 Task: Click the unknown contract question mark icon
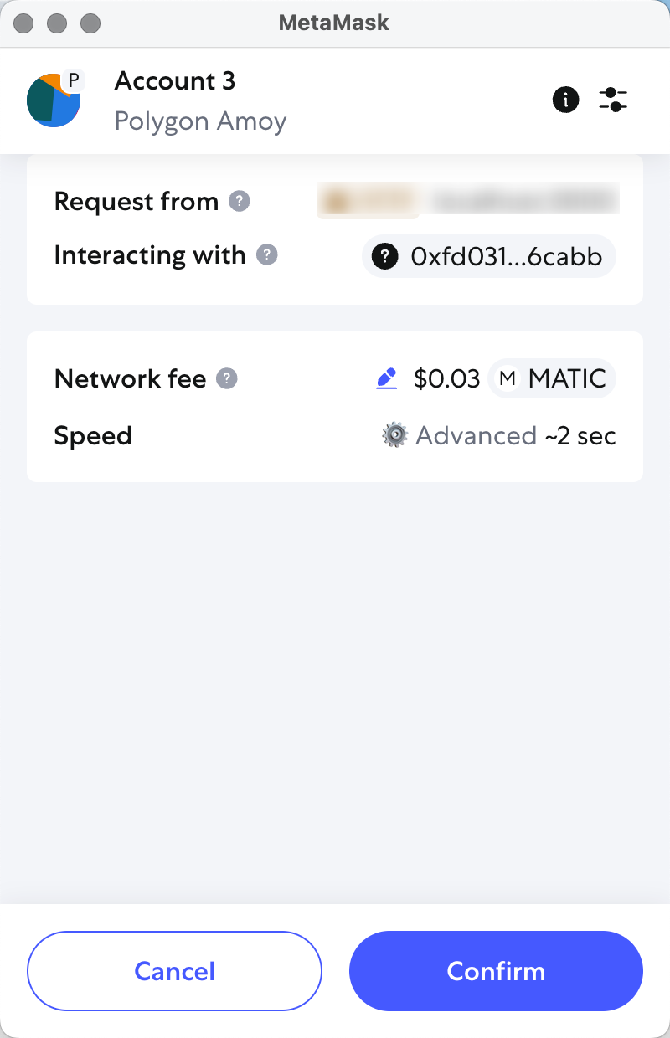point(384,256)
